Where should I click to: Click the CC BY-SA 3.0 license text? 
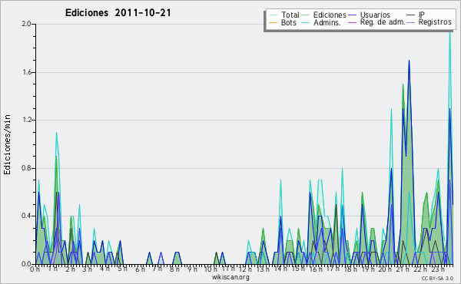click(437, 278)
